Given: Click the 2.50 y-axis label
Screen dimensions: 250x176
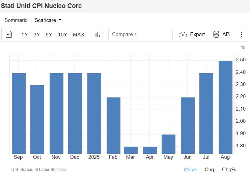Looking at the screenshot, I should 241,60.
